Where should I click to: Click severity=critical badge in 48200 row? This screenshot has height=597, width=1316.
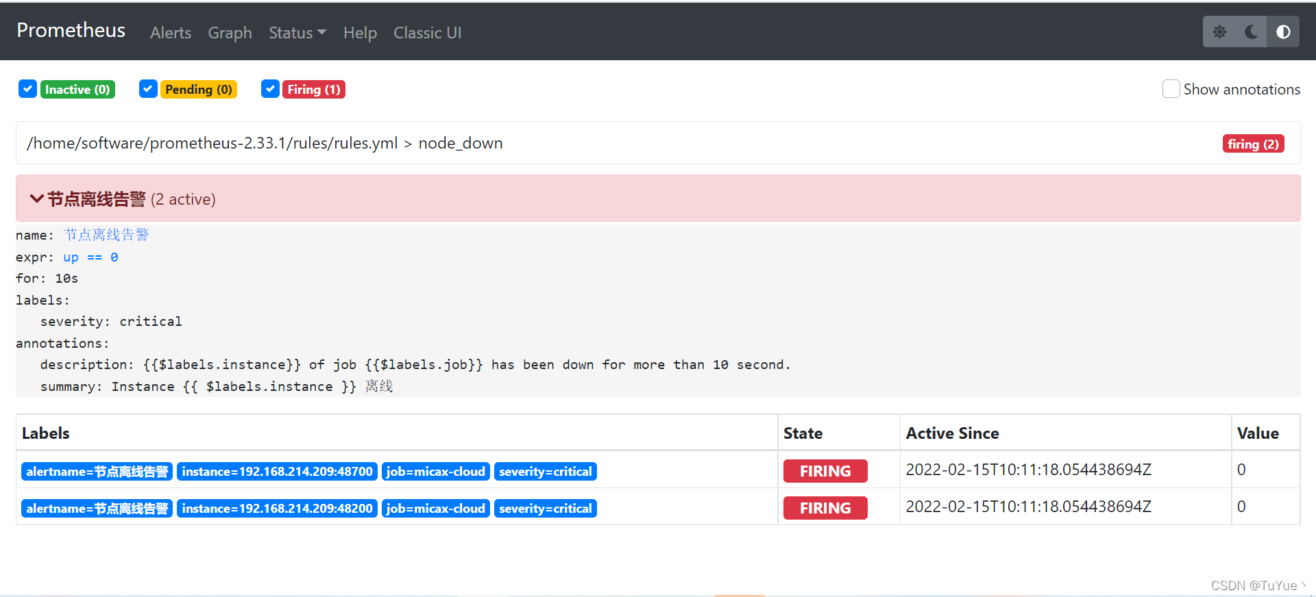546,508
